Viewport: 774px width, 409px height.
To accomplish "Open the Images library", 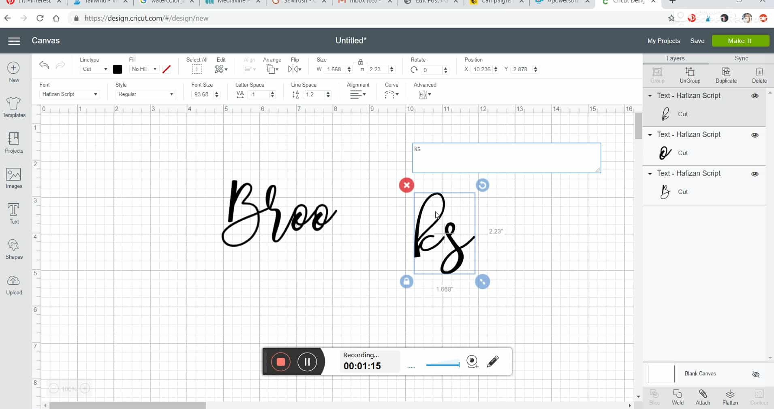I will [x=14, y=175].
